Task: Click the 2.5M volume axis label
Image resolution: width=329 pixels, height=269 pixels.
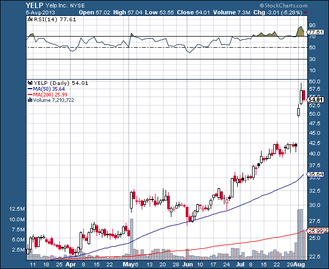Action: point(19,250)
